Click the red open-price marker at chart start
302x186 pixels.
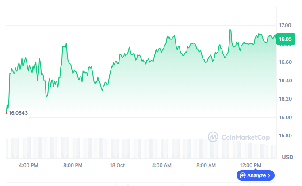tap(6, 112)
